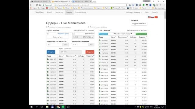
Task: Click the Chrome taskbar icon
Action: coord(58,107)
